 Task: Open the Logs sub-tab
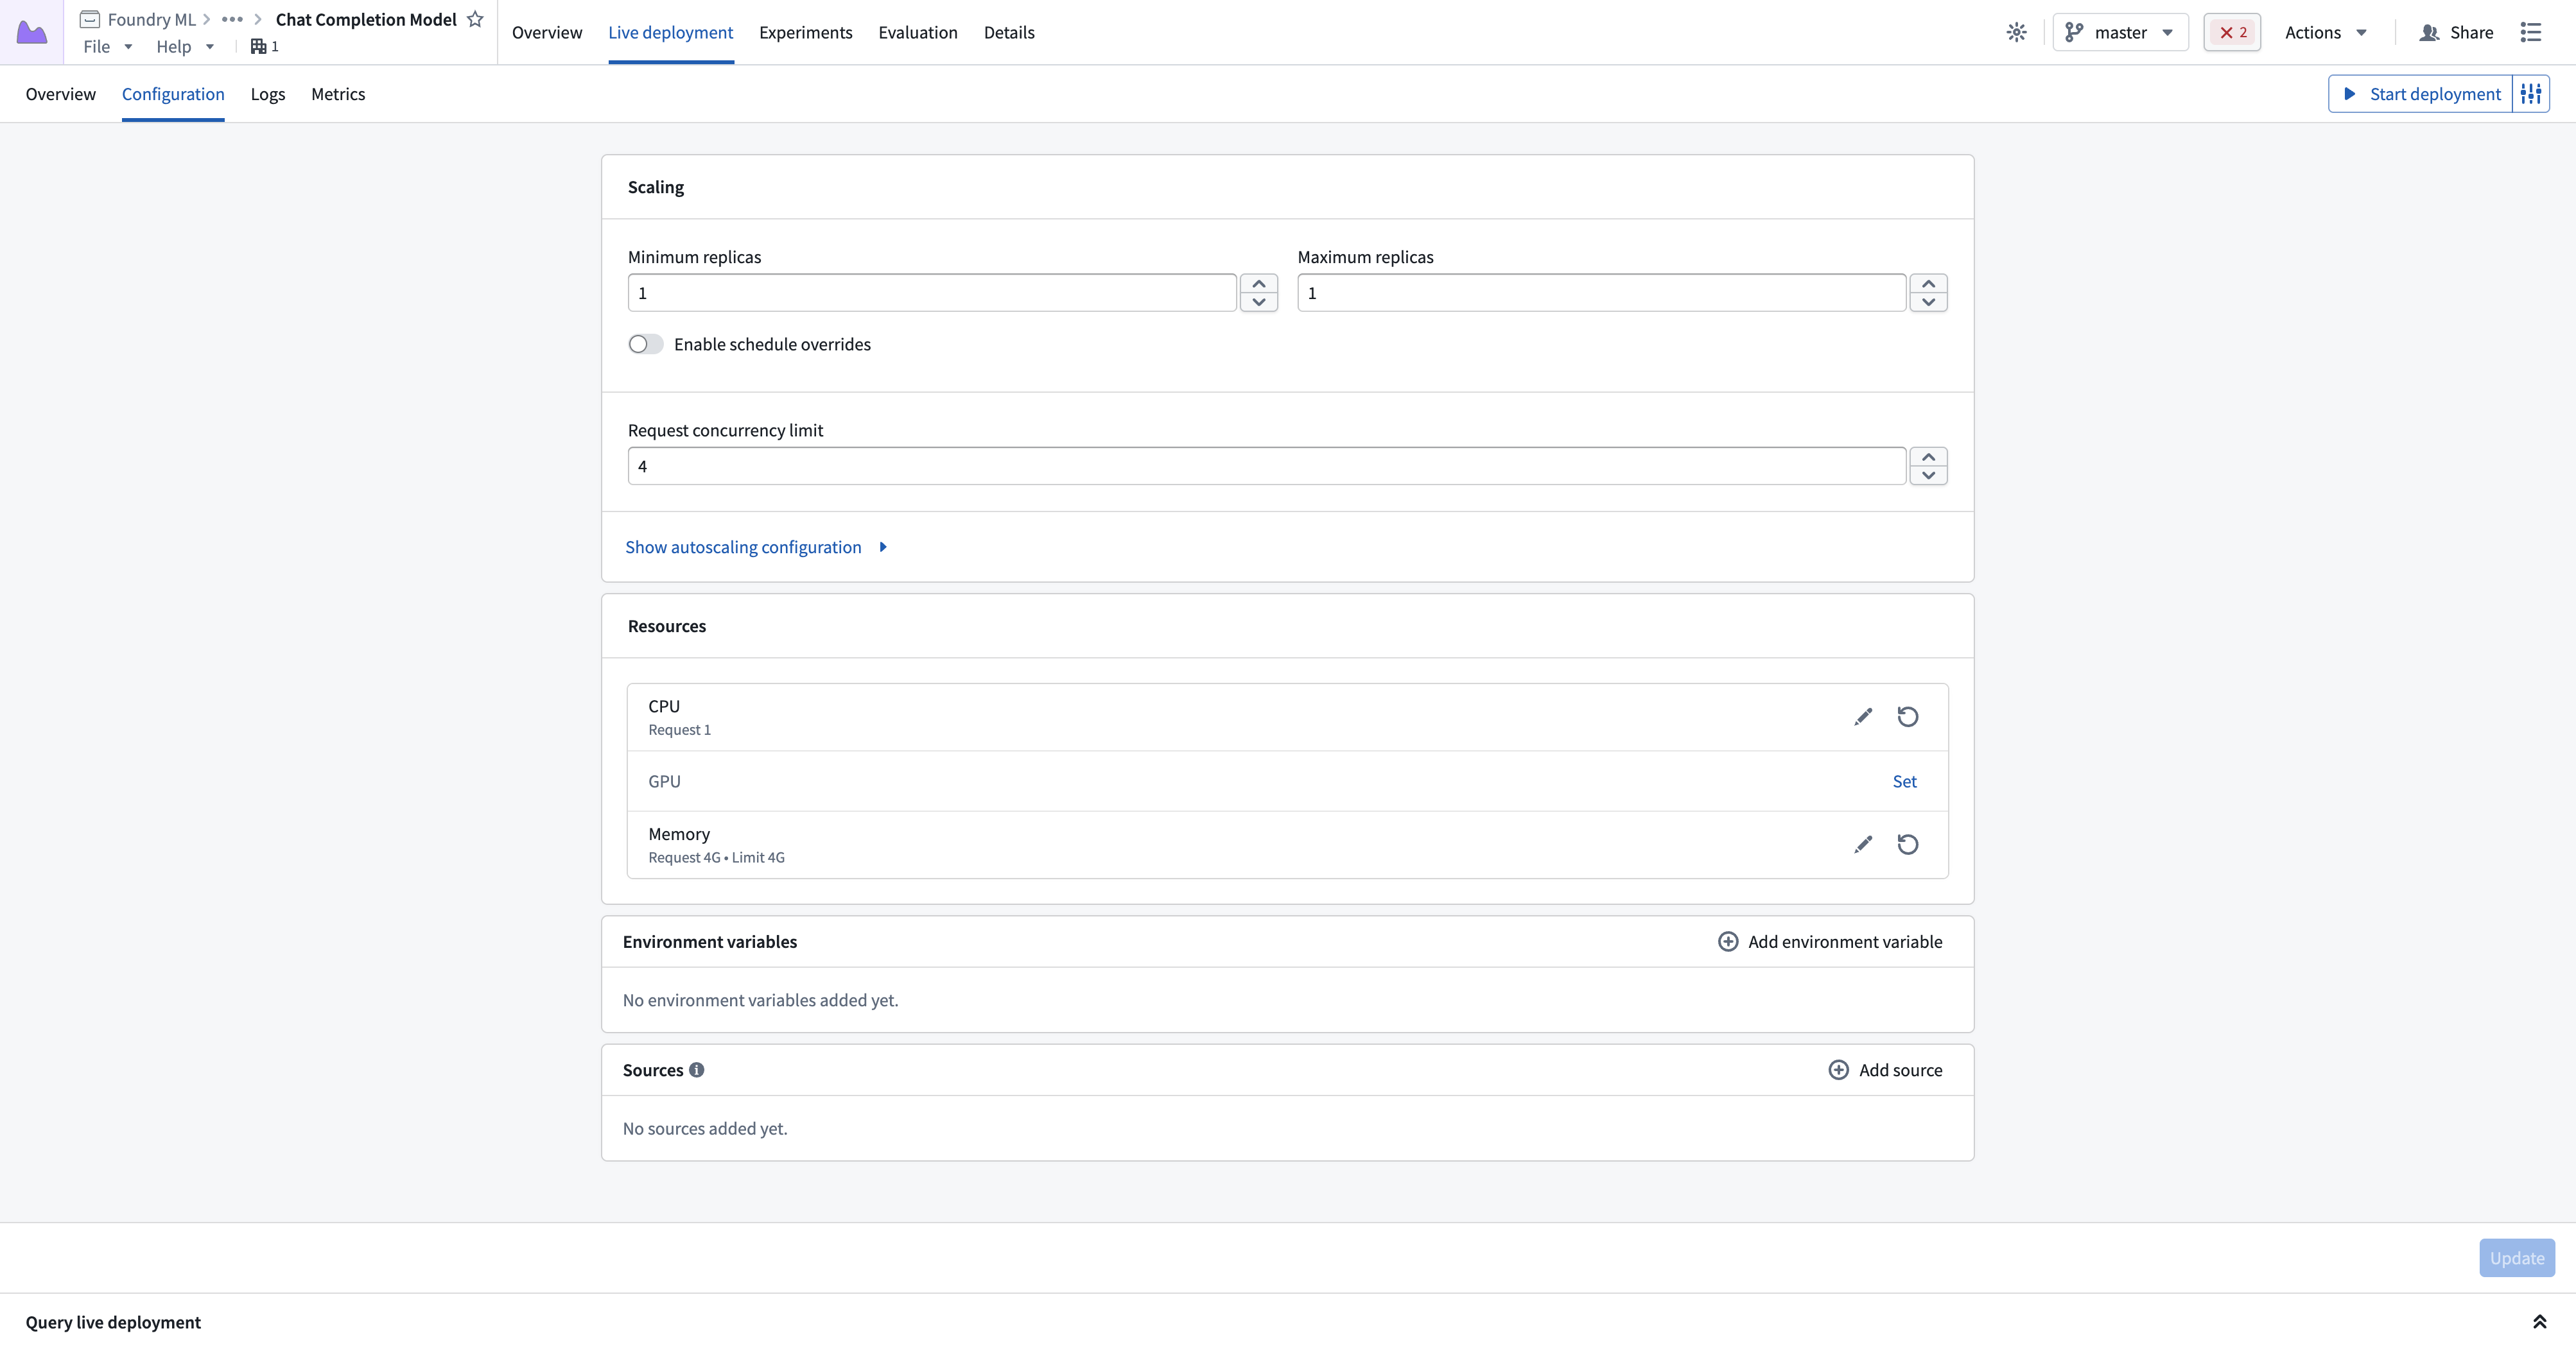point(268,94)
